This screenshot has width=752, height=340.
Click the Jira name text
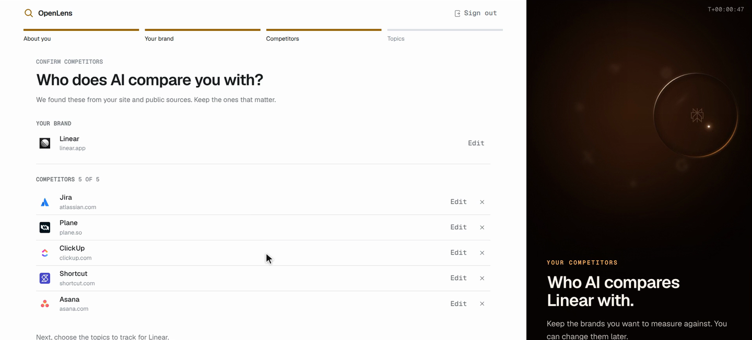[66, 198]
